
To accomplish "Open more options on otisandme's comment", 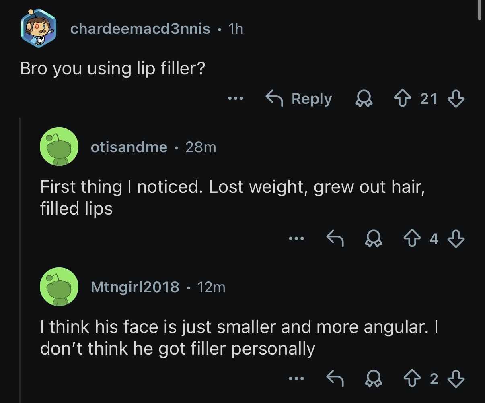I will (x=296, y=239).
